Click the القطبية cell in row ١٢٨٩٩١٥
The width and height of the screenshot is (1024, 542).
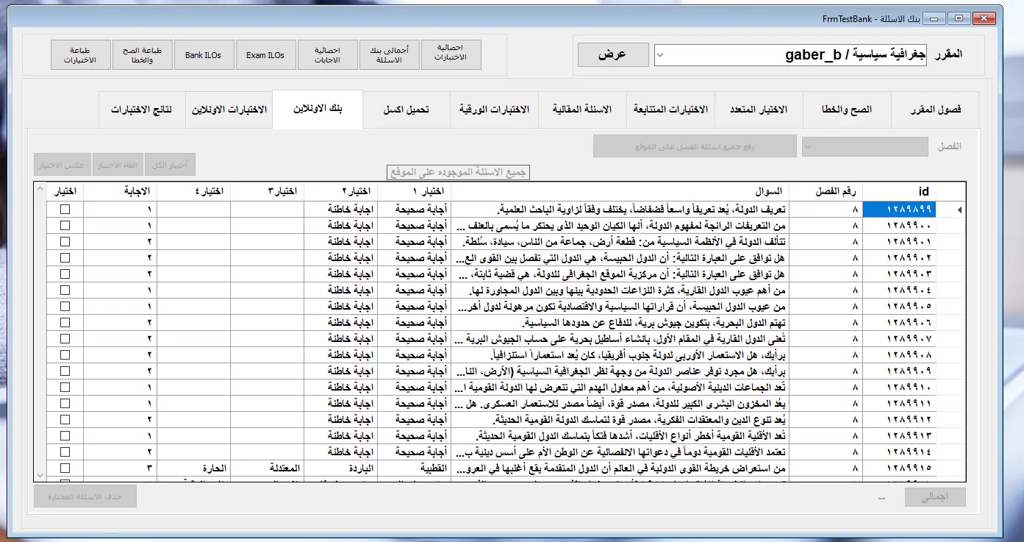(x=413, y=468)
